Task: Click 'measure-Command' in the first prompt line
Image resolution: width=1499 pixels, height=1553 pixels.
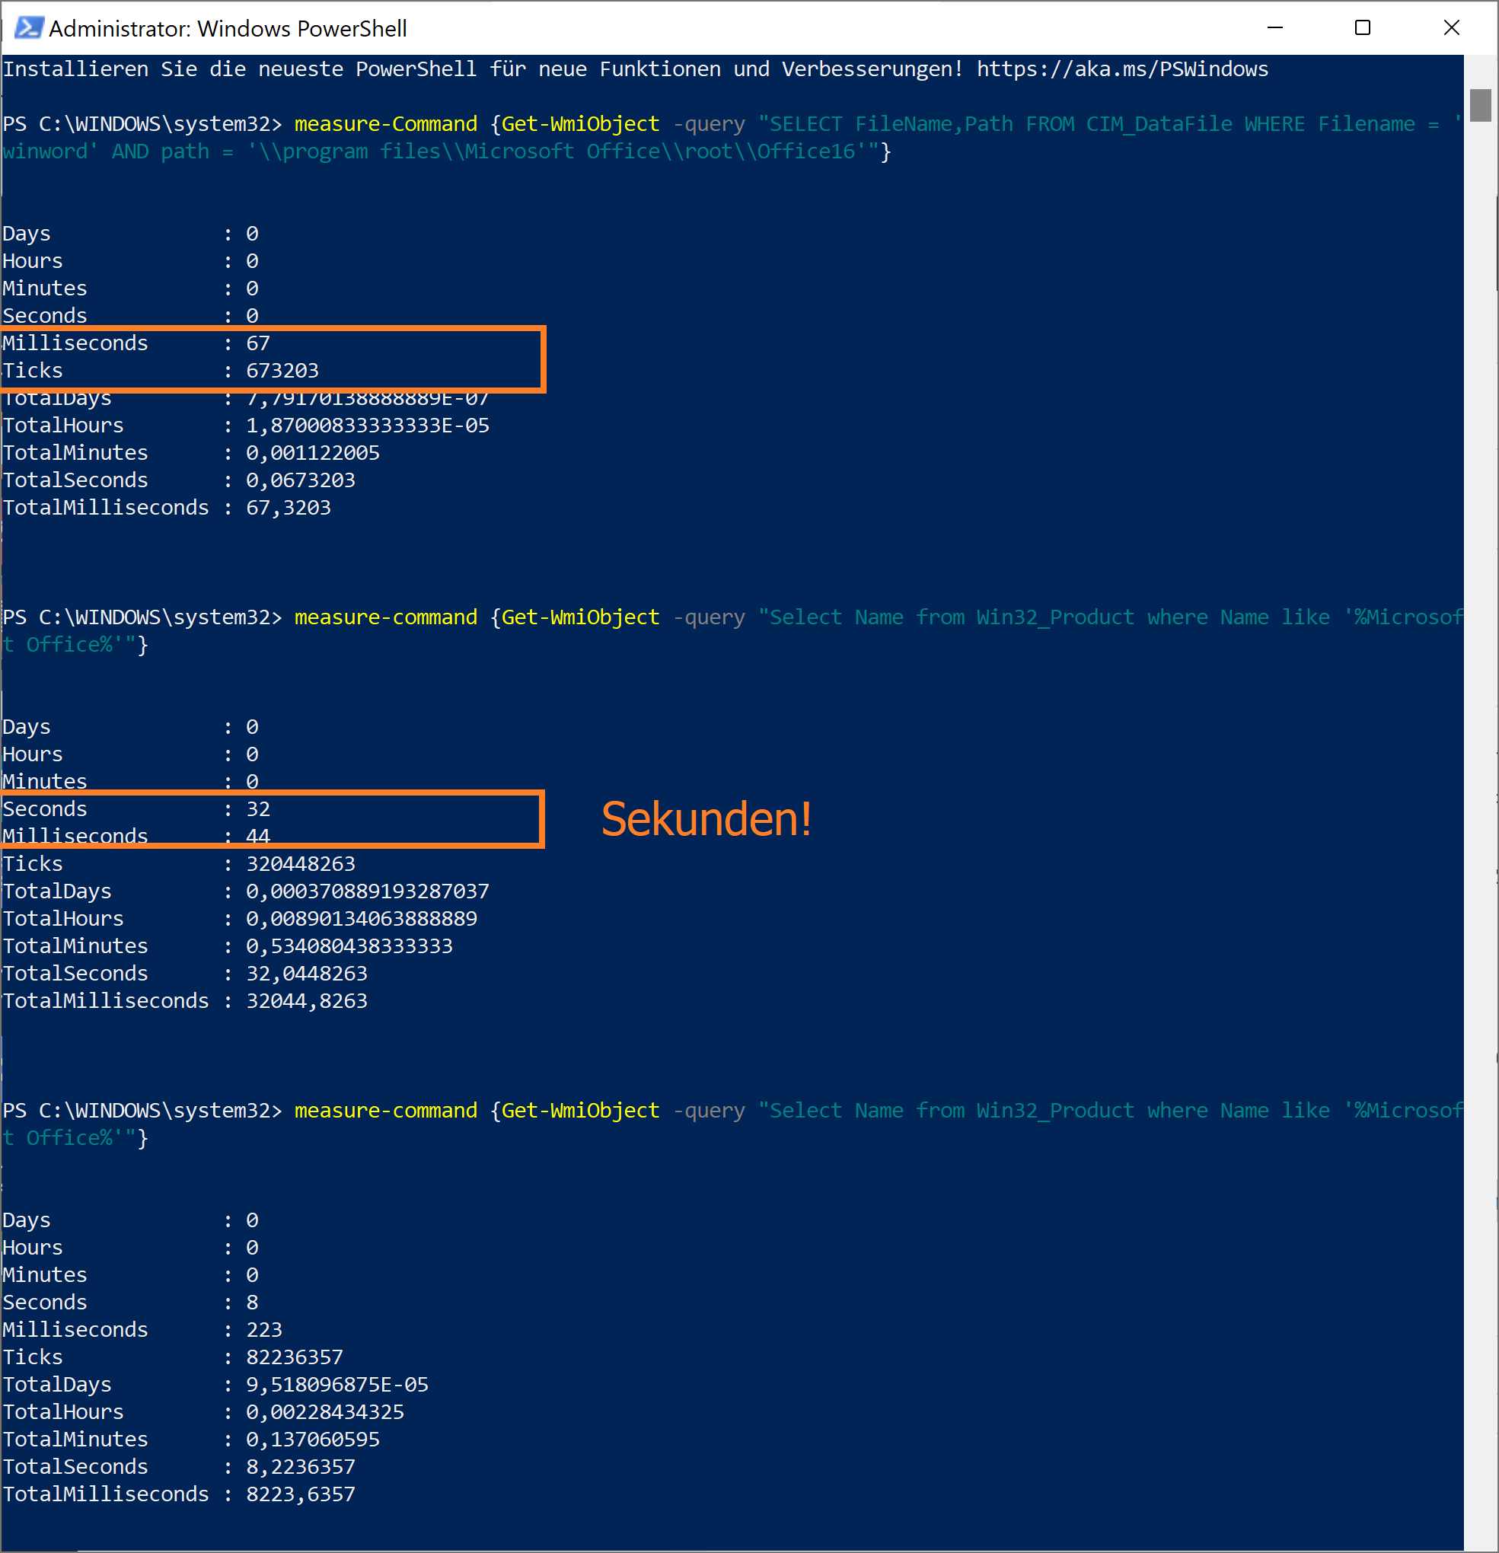Action: pos(386,124)
